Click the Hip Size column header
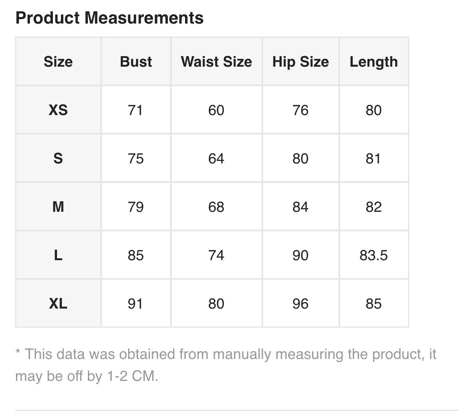 pos(300,62)
